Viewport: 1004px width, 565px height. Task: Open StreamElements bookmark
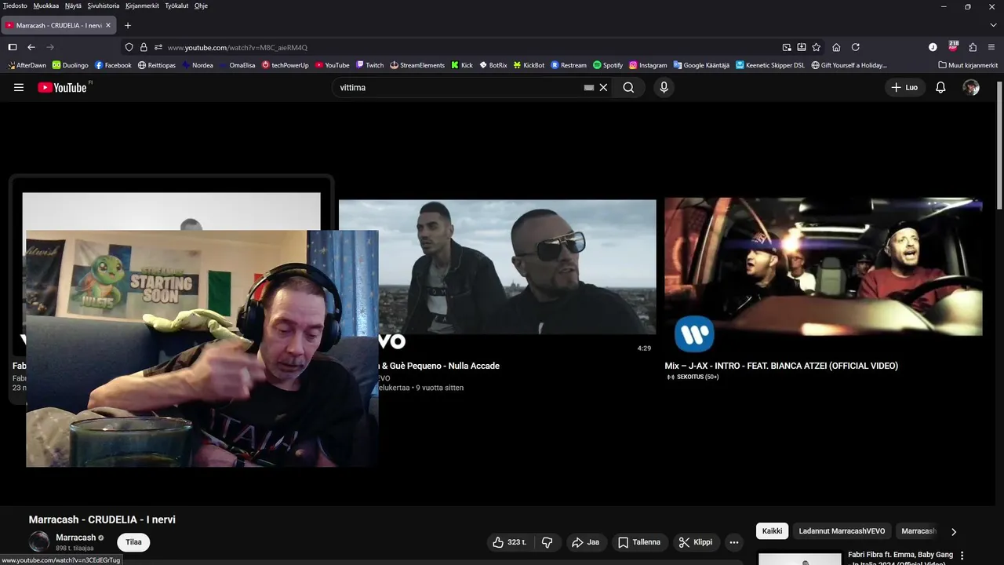pyautogui.click(x=417, y=65)
